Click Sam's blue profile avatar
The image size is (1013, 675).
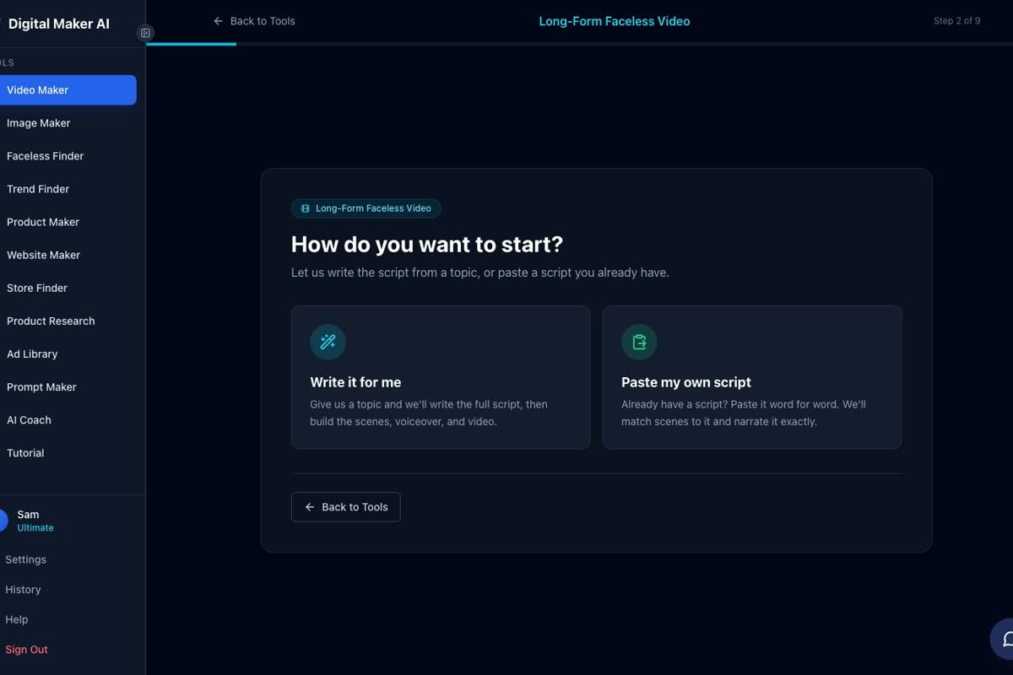click(x=2, y=521)
